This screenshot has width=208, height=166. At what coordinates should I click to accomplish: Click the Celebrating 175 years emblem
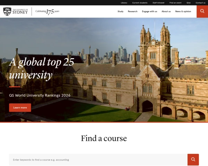point(47,11)
